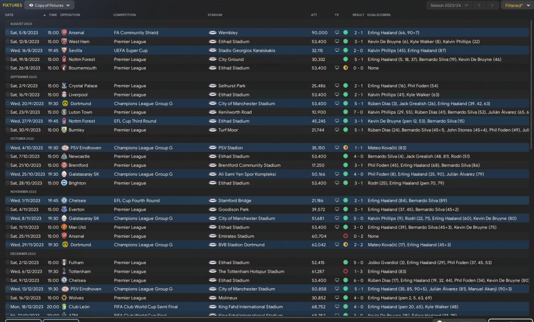
Task: Sort by the Result column header
Action: pos(358,15)
